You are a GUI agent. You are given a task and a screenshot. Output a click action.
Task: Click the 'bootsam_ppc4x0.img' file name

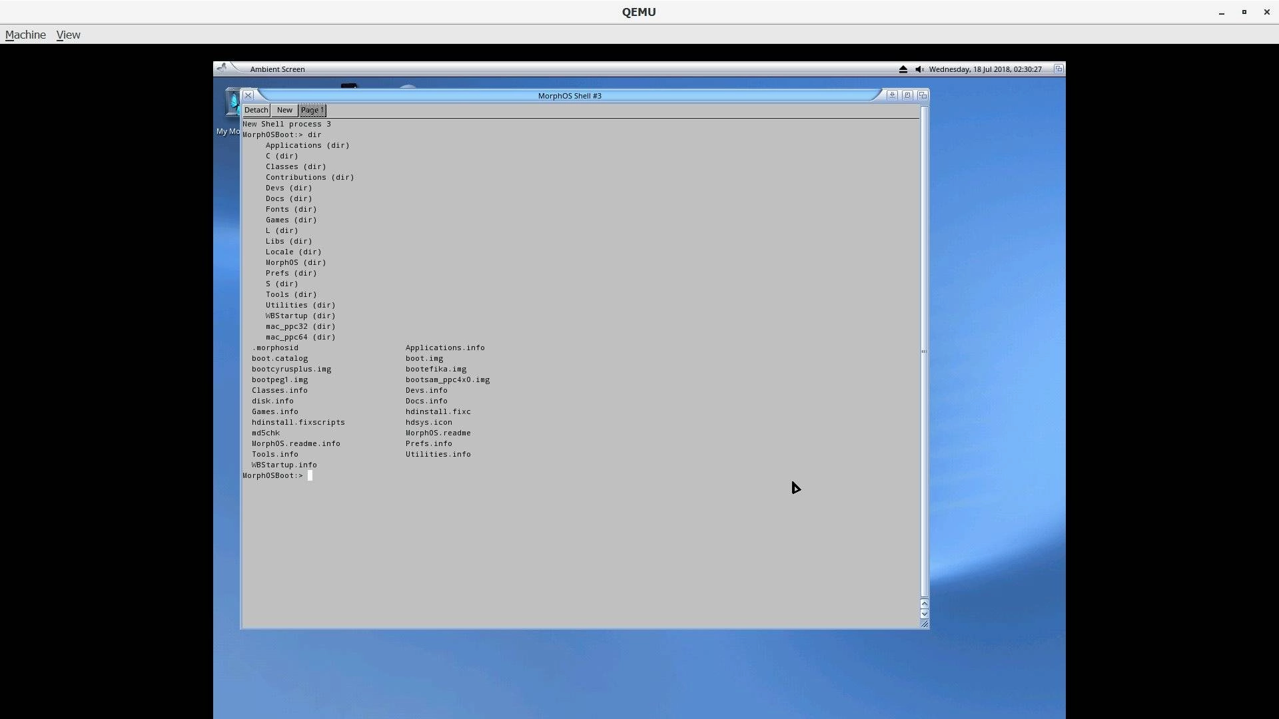pos(448,379)
